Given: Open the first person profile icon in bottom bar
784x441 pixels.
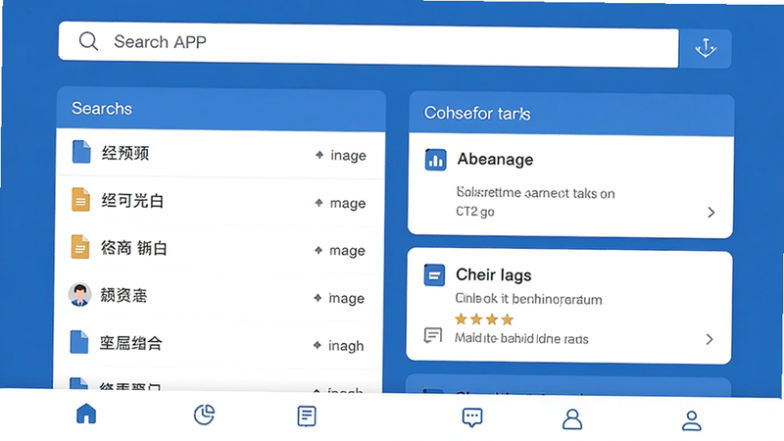Looking at the screenshot, I should coord(572,419).
